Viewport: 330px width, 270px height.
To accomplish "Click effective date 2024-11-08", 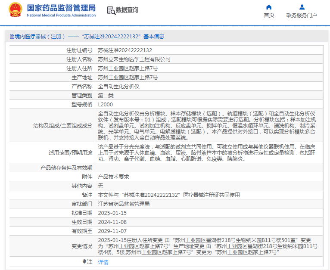I will pyautogui.click(x=112, y=222).
